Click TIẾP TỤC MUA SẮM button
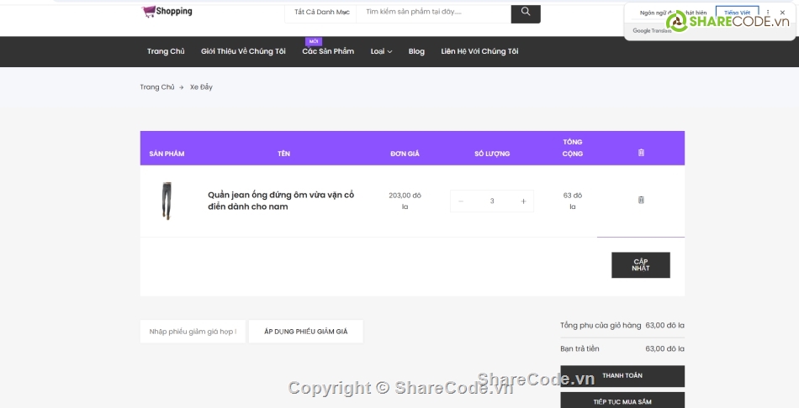Image resolution: width=799 pixels, height=408 pixels. (x=622, y=401)
